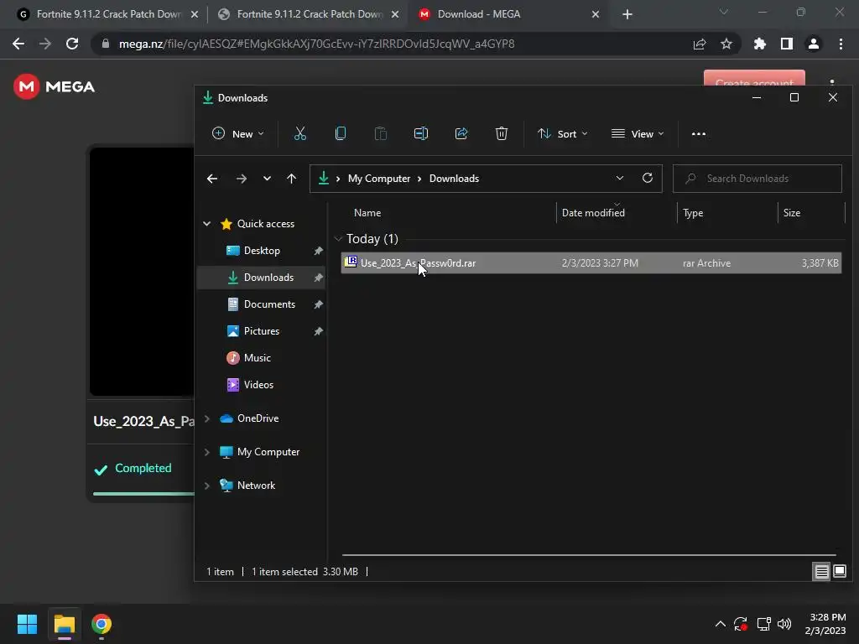Click the Rename icon in Explorer toolbar

pos(421,133)
